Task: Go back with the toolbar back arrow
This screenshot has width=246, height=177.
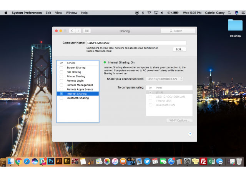Action: coord(72,31)
